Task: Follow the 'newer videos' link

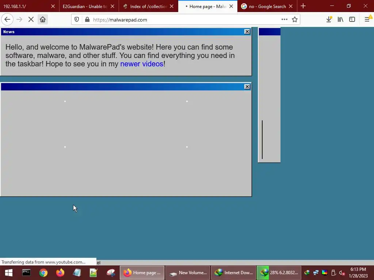Action: click(x=142, y=64)
